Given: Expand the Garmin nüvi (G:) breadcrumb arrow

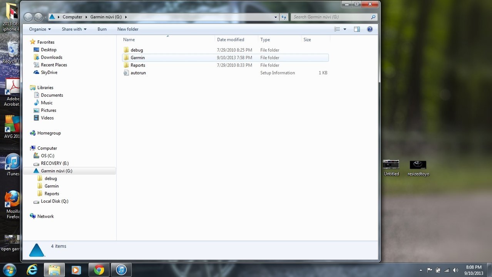Looking at the screenshot, I should (126, 17).
